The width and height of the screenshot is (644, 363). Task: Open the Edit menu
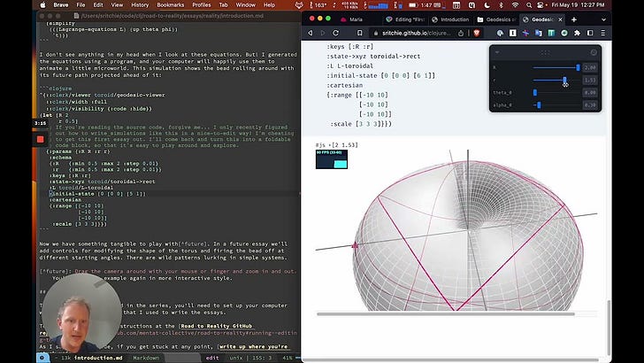98,5
